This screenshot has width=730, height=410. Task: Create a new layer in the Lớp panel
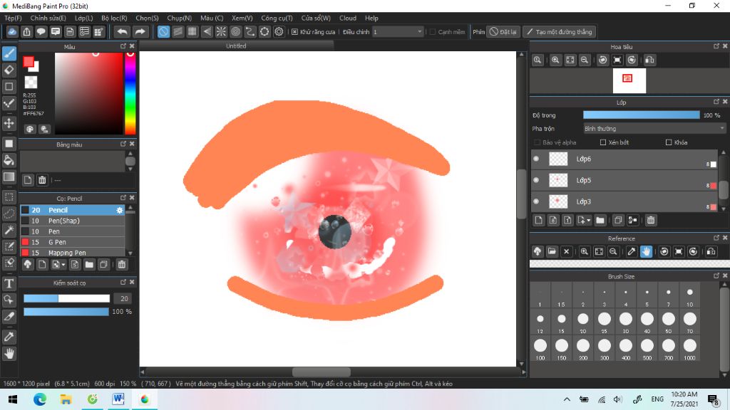click(x=539, y=220)
